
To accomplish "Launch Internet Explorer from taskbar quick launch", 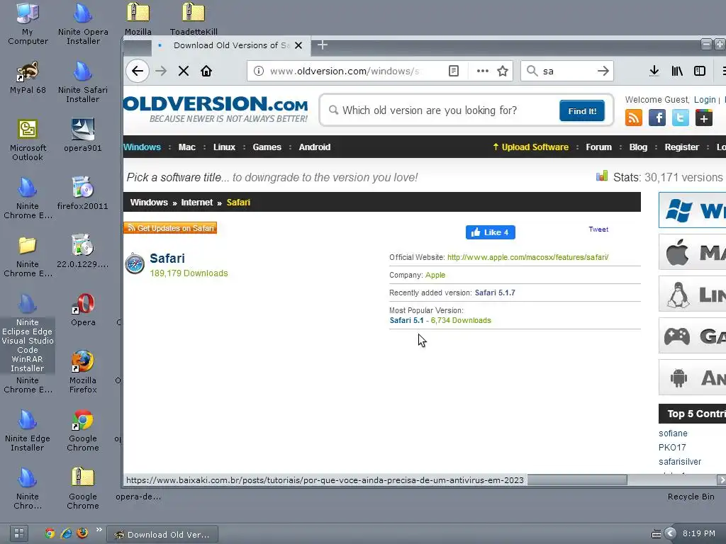I will pos(66,533).
